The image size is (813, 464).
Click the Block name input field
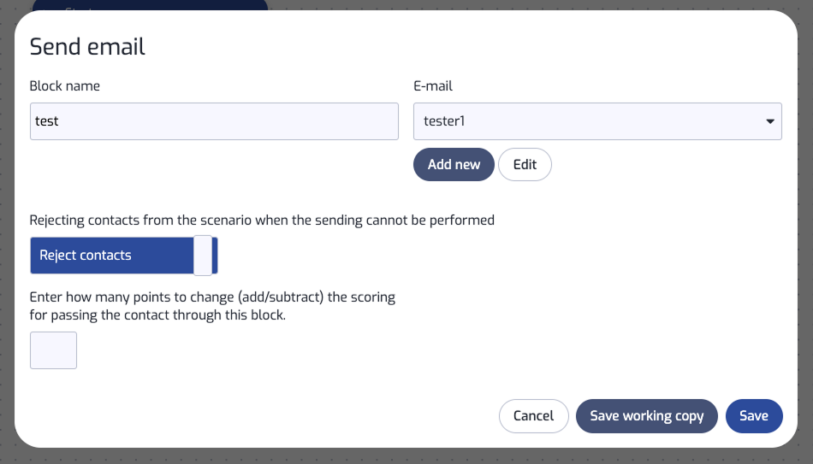[x=214, y=121]
